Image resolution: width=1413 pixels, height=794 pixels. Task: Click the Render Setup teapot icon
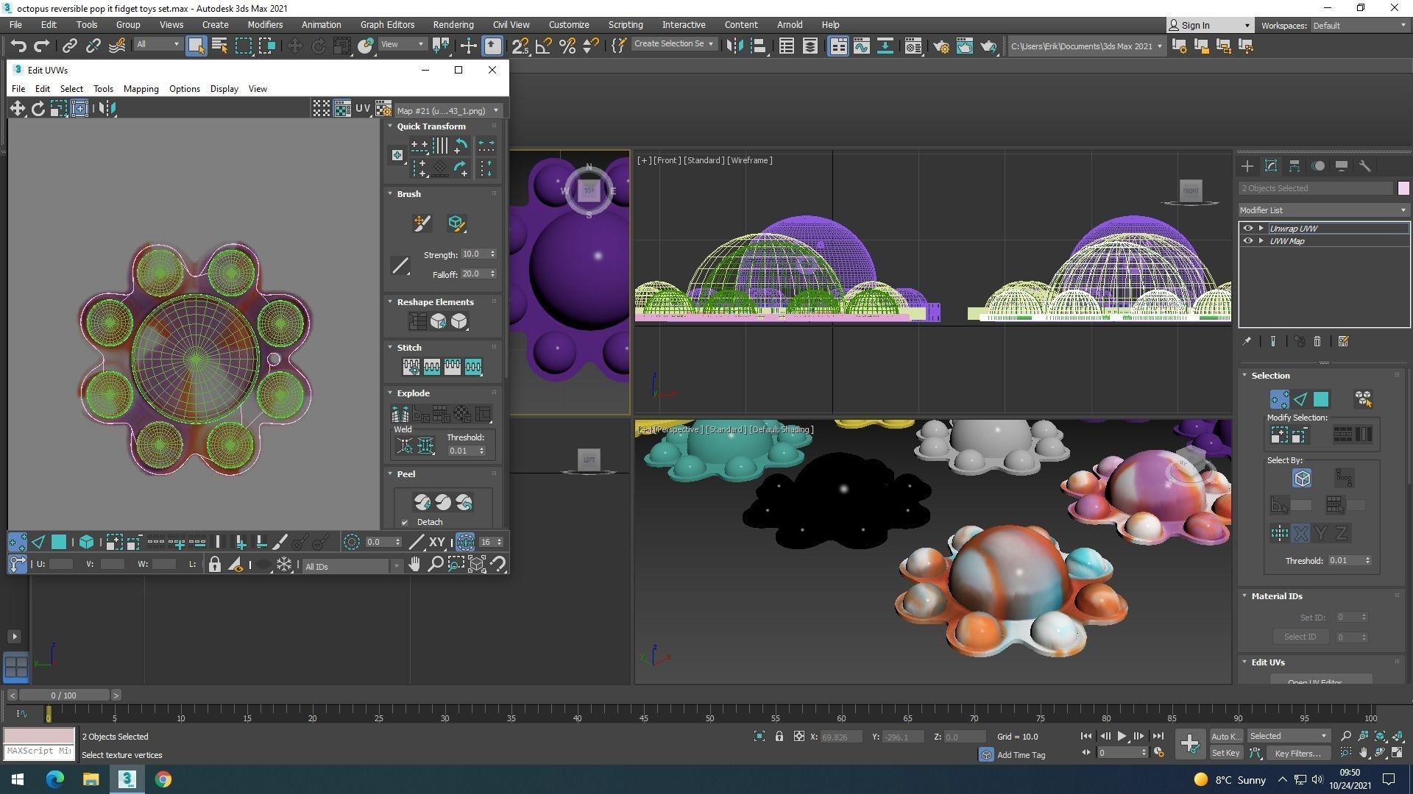tap(941, 46)
